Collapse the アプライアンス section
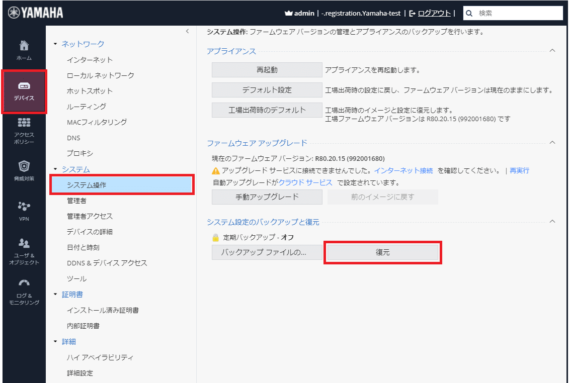The height and width of the screenshot is (383, 569). click(552, 51)
